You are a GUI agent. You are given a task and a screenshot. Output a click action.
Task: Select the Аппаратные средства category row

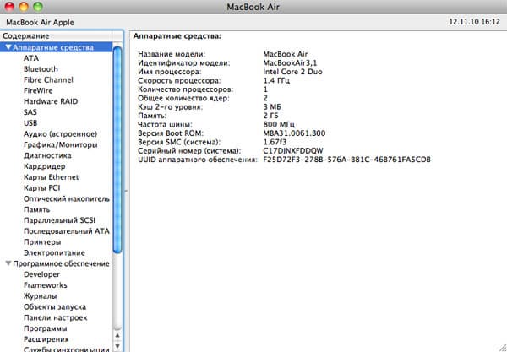point(57,47)
